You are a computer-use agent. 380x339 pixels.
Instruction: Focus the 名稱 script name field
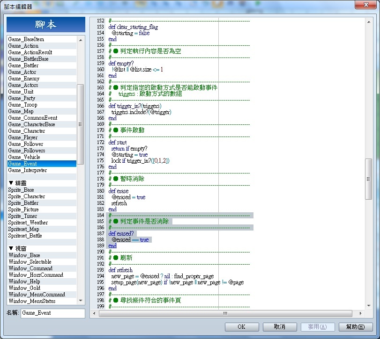53,313
